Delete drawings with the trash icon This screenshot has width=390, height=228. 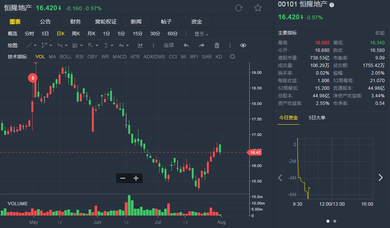click(217, 45)
